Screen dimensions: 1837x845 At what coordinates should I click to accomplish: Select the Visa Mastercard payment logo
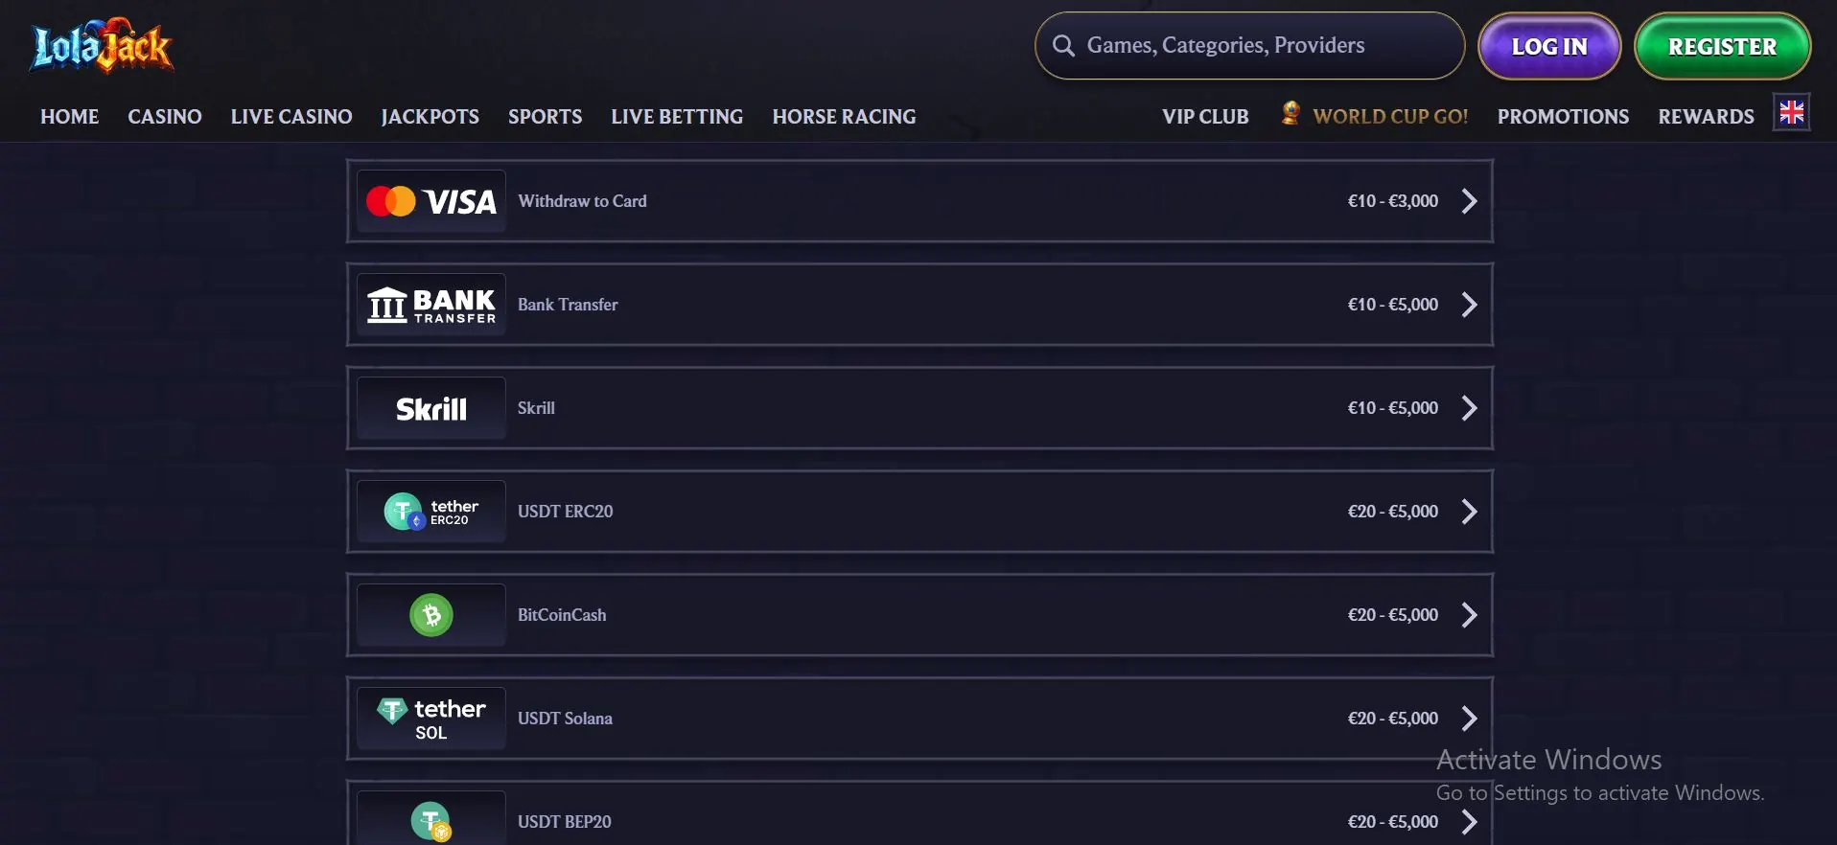[x=430, y=201]
